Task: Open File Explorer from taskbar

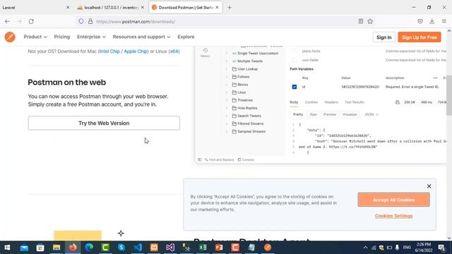Action: click(x=56, y=248)
